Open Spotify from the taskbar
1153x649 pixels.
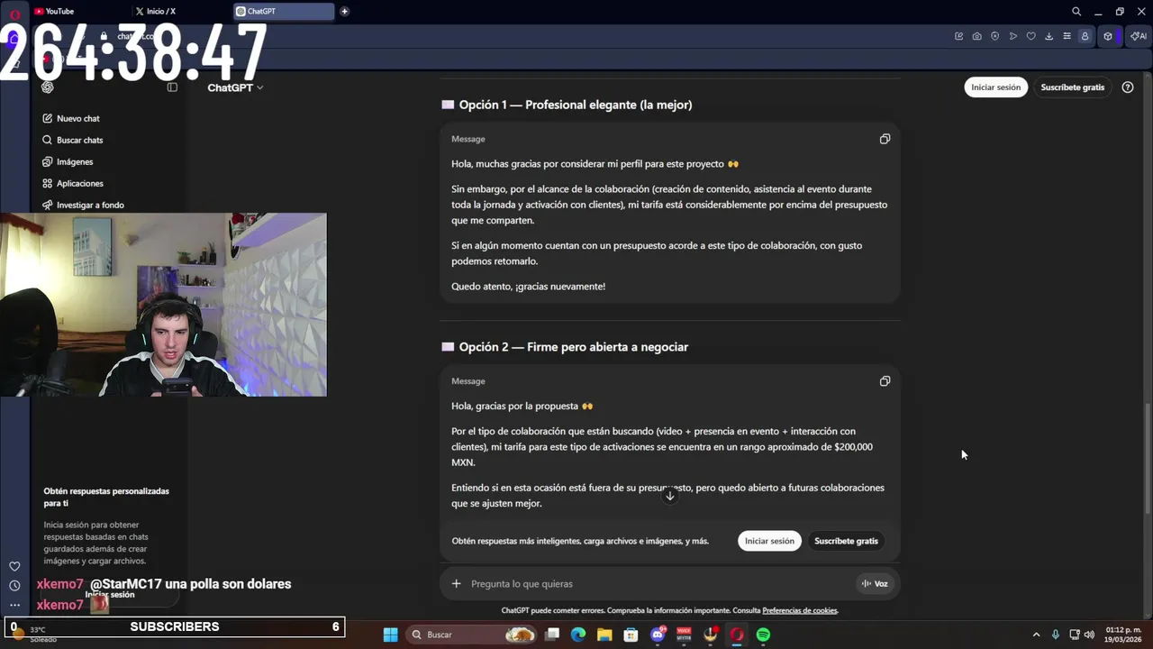(x=763, y=635)
